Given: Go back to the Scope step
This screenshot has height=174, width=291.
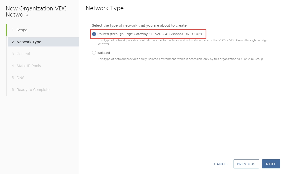Looking at the screenshot, I should pos(22,30).
